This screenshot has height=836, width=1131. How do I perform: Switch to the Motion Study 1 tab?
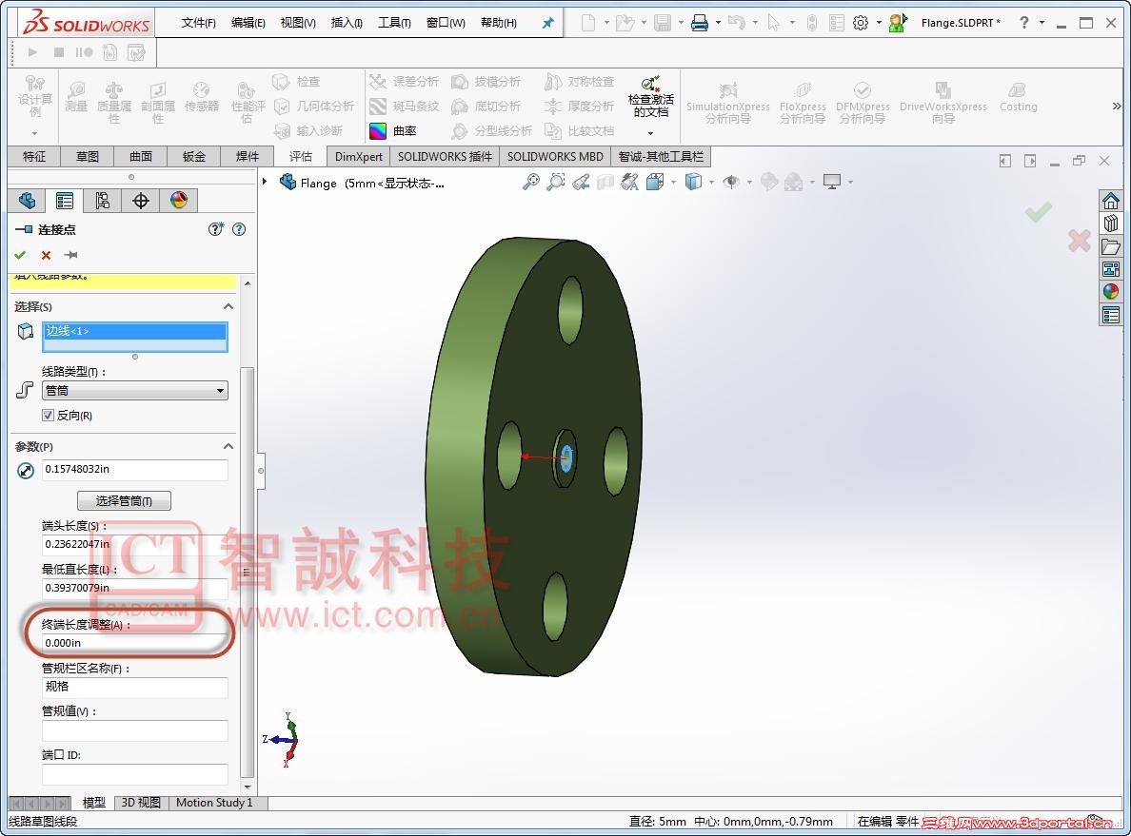pyautogui.click(x=214, y=803)
